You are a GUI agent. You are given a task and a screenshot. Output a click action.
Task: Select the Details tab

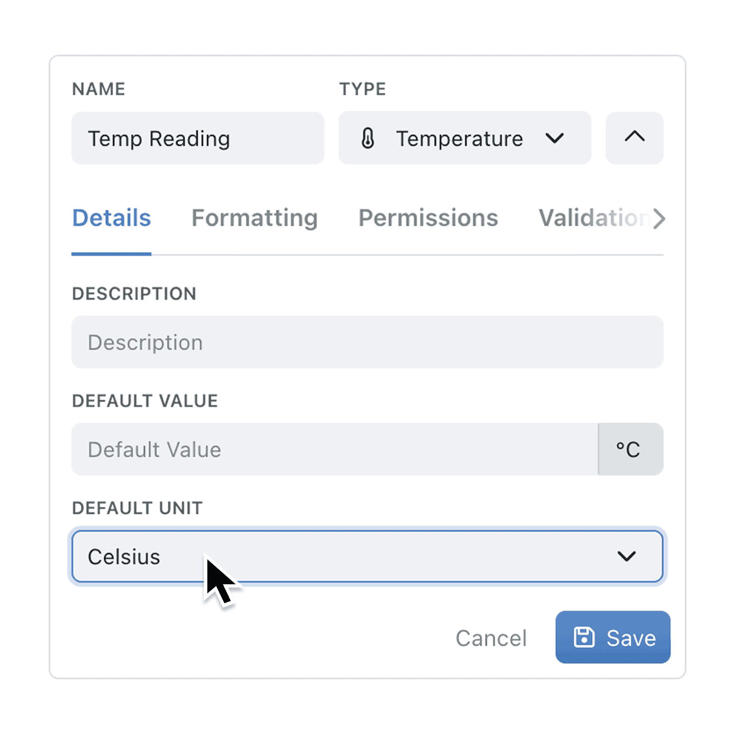pyautogui.click(x=111, y=218)
